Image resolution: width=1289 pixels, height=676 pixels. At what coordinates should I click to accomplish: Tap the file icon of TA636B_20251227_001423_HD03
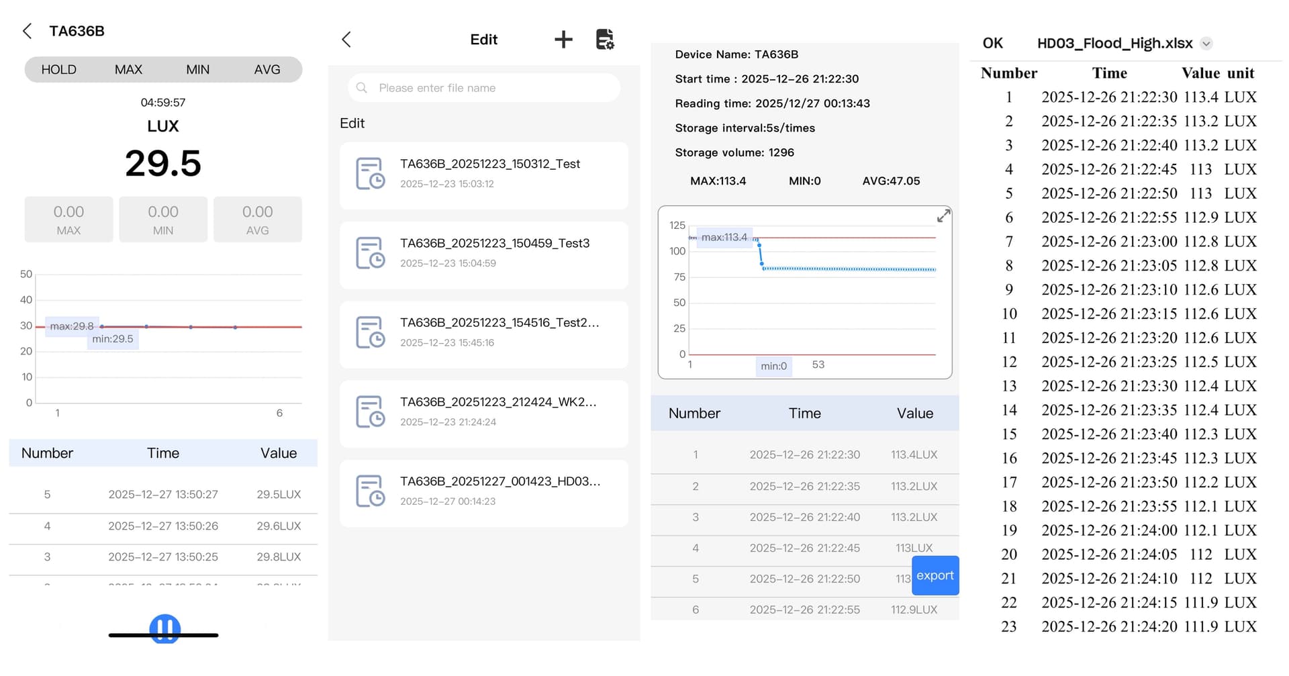[370, 491]
